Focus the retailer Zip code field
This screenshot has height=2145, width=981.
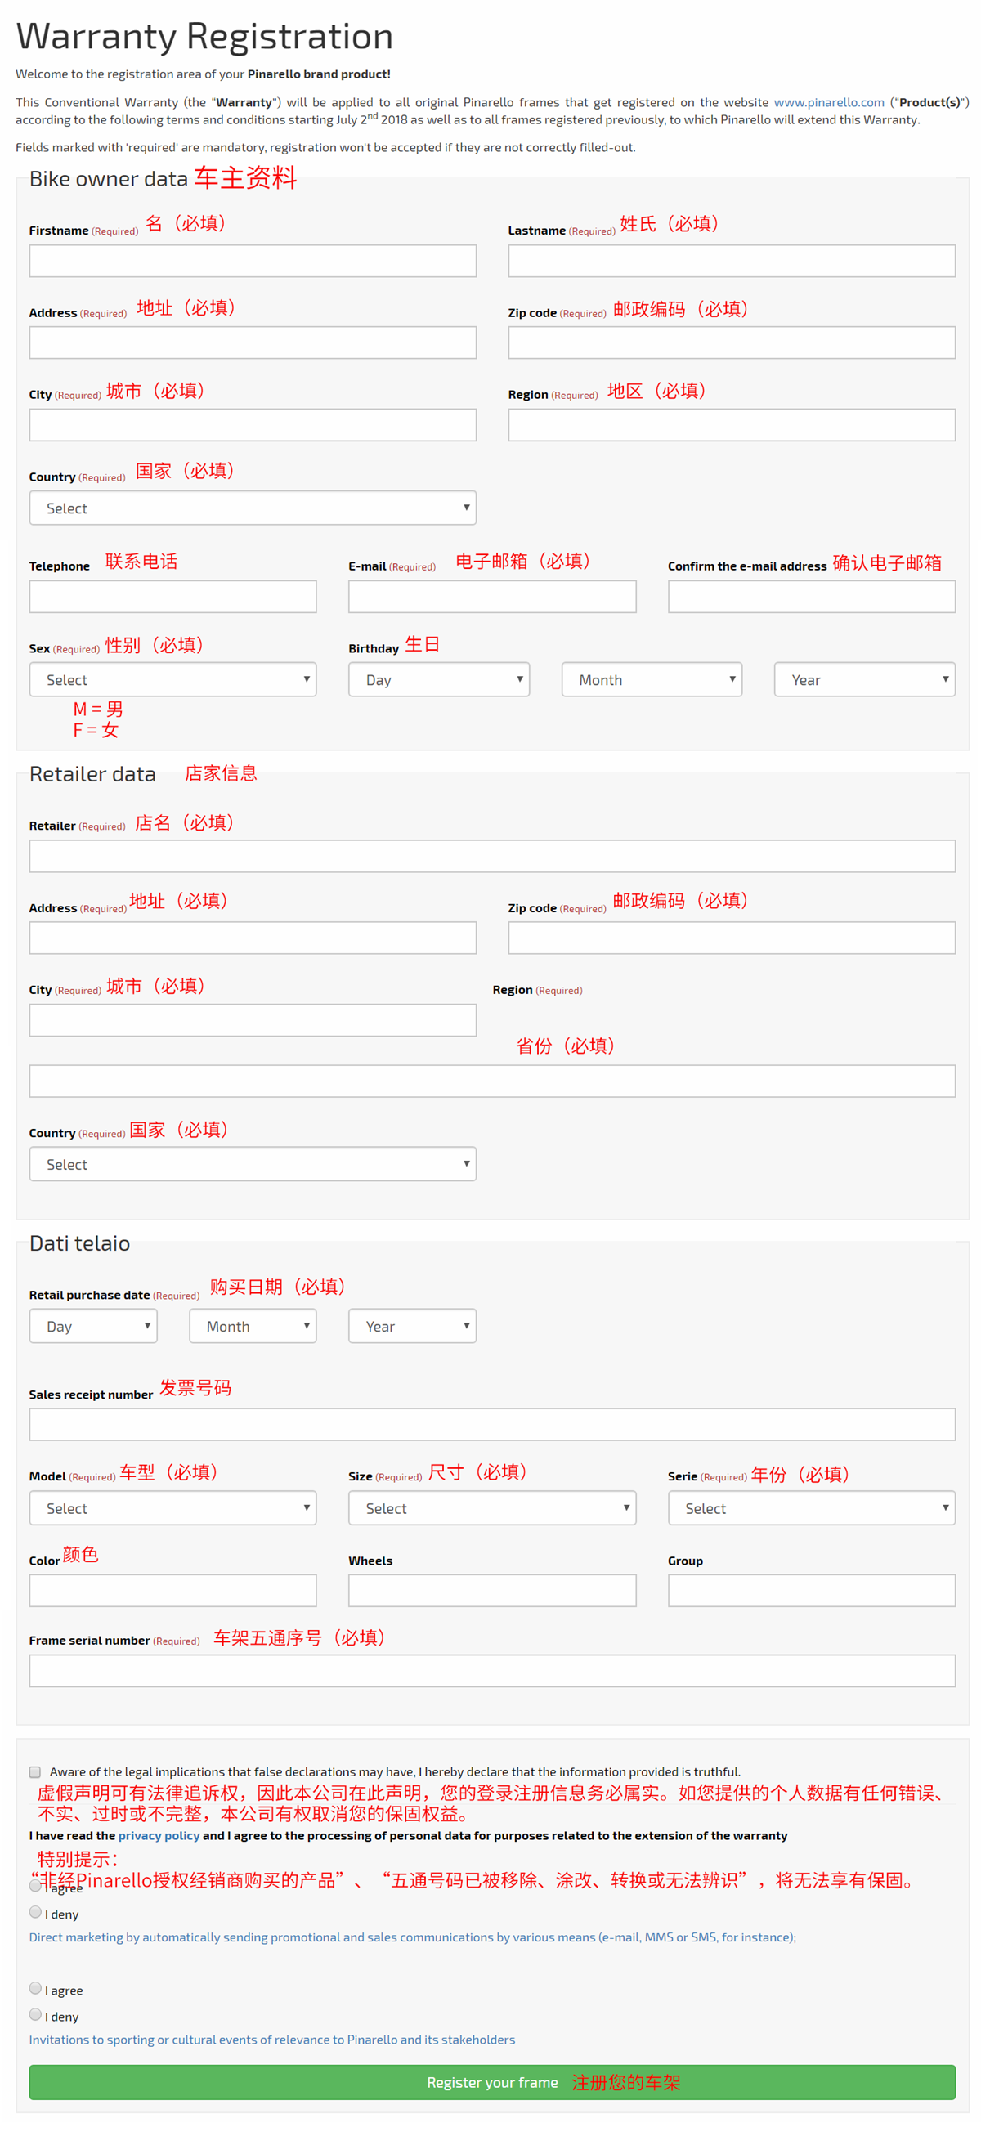pos(730,938)
